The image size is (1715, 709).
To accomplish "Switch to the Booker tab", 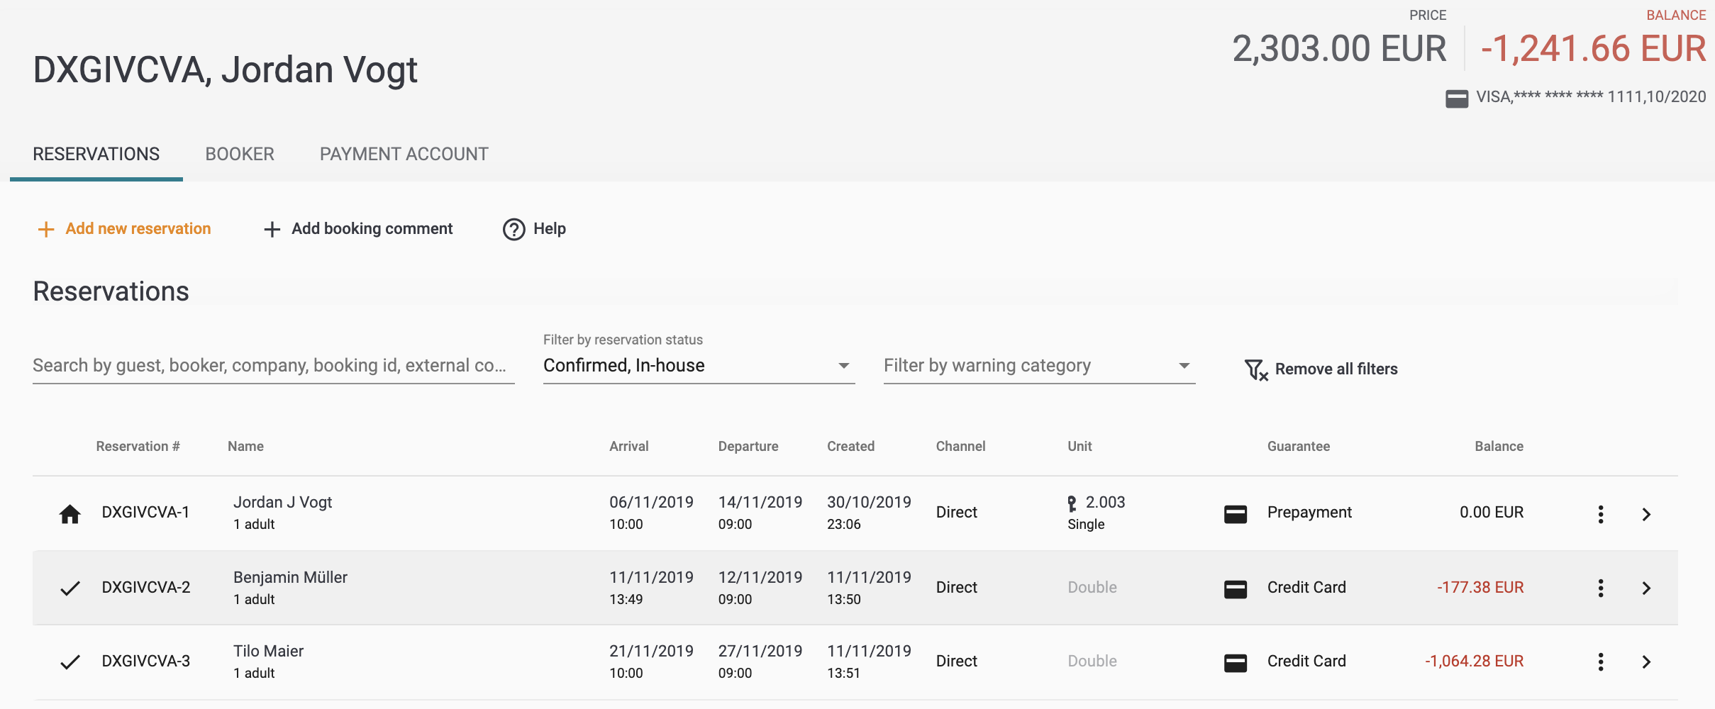I will tap(240, 154).
